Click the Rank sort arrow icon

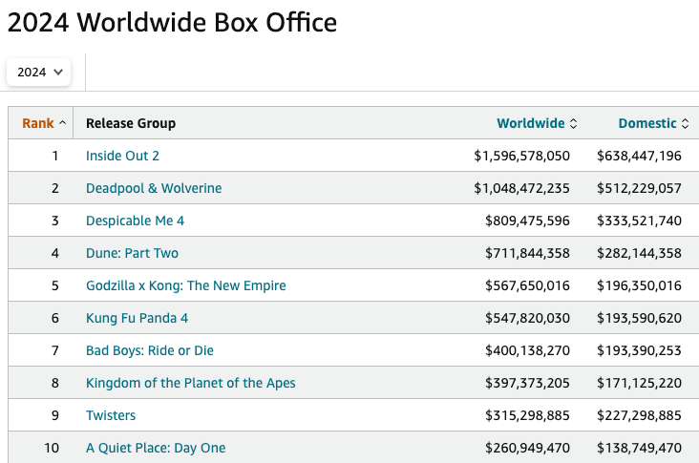(63, 123)
